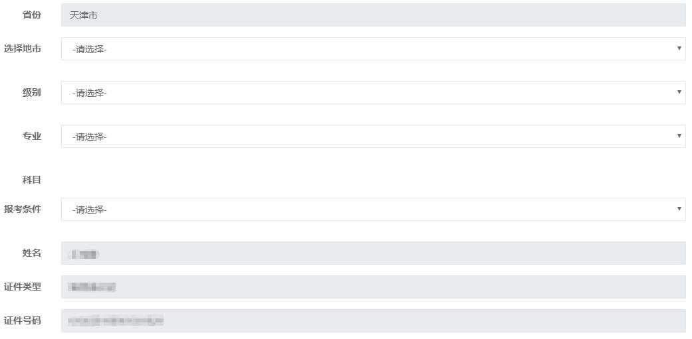Click the arrow icon on 选择地市 dropdown

[679, 48]
